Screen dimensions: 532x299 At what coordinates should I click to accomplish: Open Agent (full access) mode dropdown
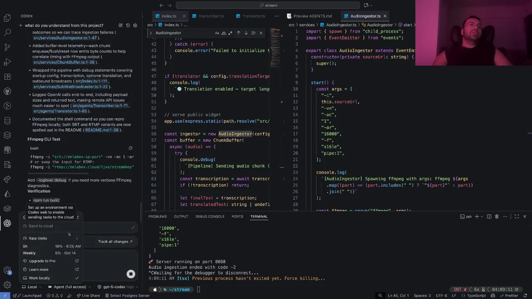click(69, 287)
